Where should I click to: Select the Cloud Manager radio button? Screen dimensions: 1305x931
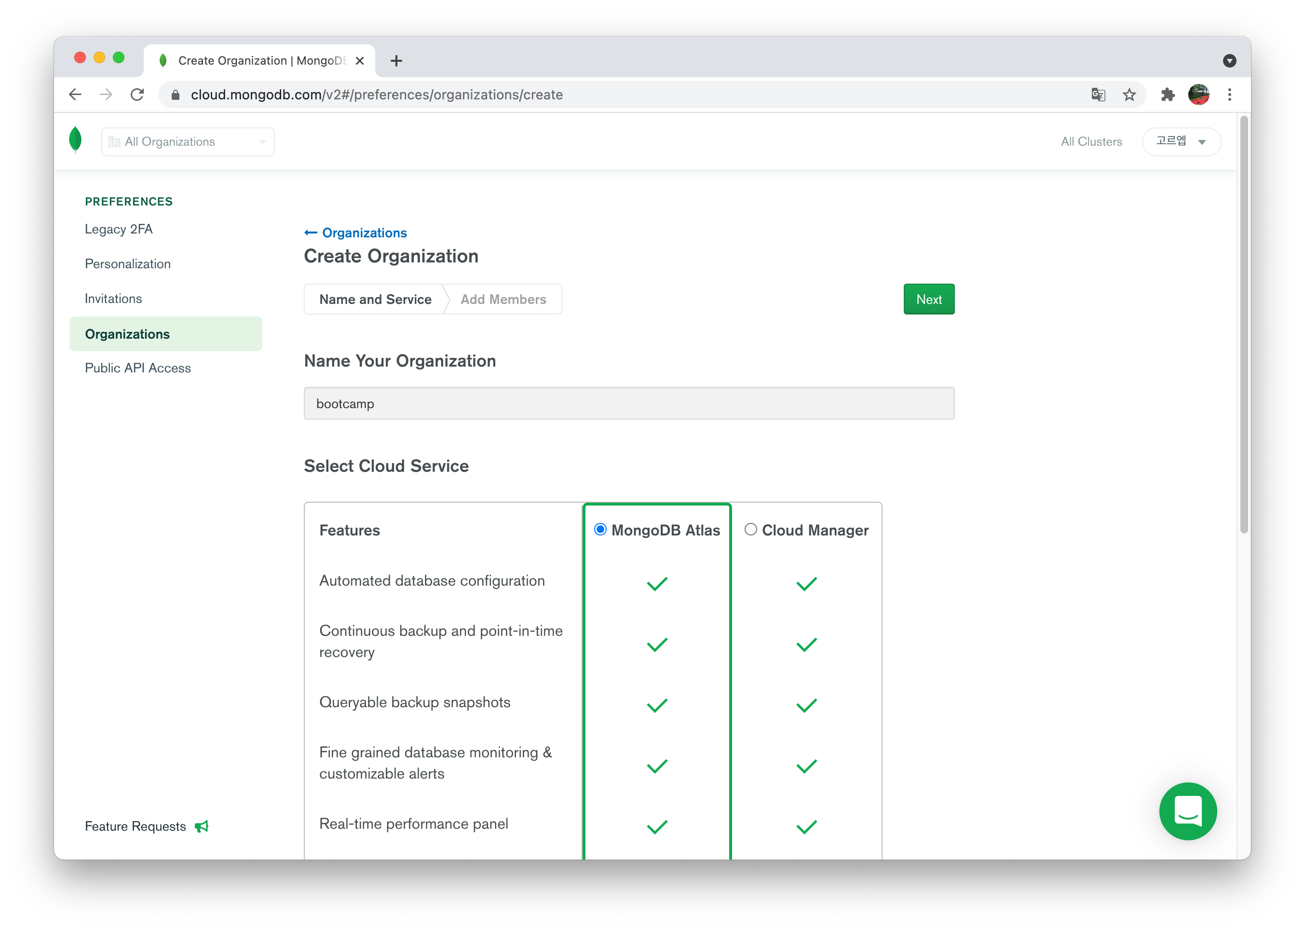[750, 529]
